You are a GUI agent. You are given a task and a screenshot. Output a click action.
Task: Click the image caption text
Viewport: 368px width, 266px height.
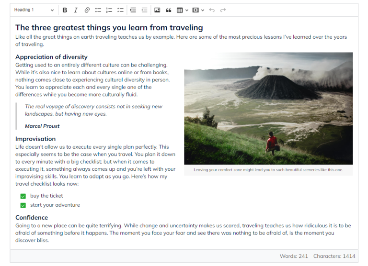click(x=268, y=170)
